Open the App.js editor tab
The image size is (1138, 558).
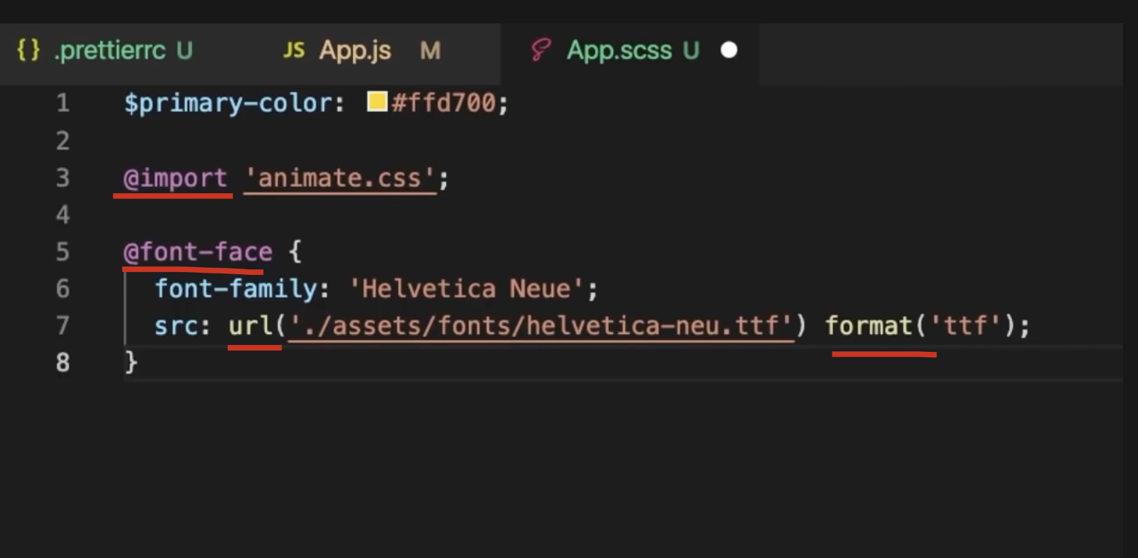(355, 50)
